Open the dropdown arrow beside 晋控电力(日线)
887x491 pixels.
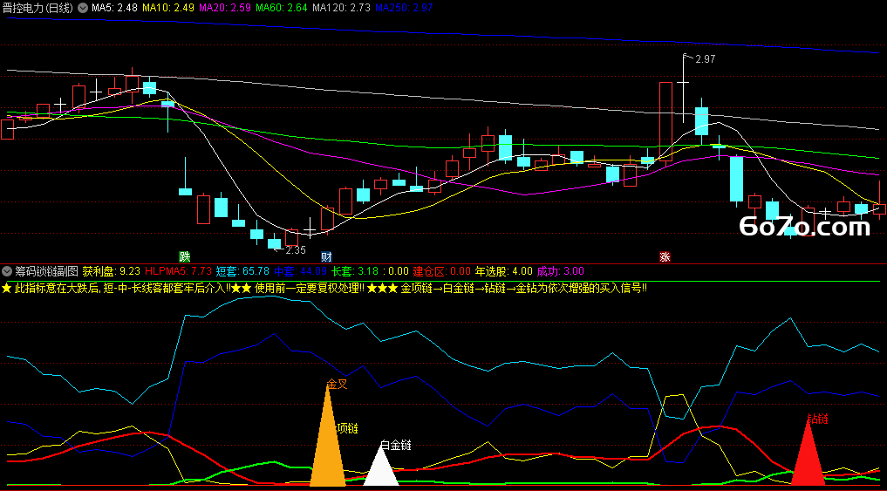(83, 8)
